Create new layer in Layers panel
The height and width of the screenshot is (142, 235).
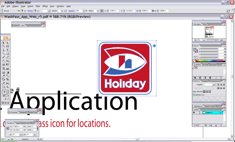tap(216, 125)
